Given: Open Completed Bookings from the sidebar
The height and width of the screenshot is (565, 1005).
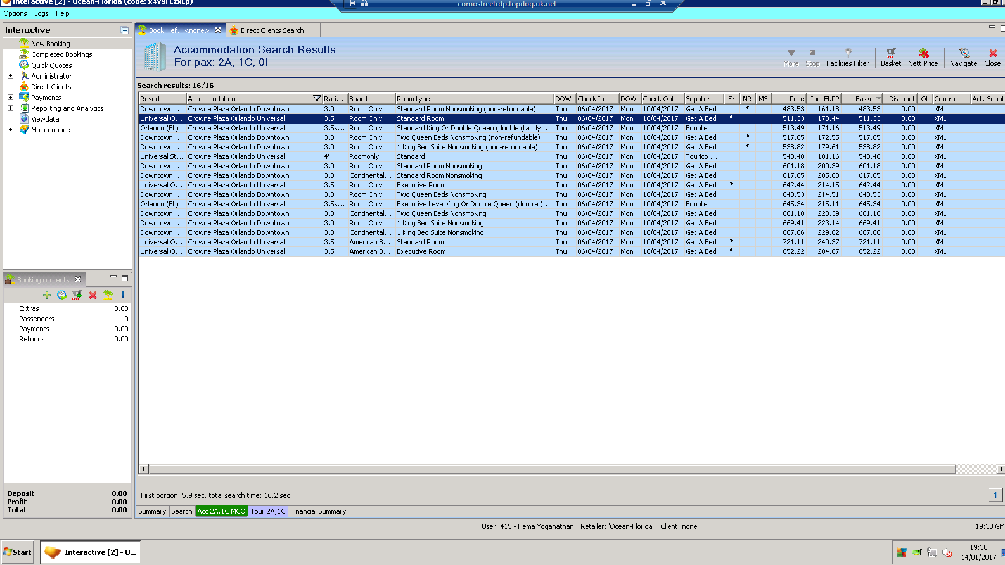Looking at the screenshot, I should click(x=61, y=54).
